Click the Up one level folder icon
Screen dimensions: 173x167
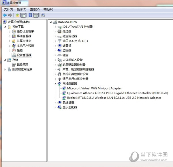click(17, 15)
